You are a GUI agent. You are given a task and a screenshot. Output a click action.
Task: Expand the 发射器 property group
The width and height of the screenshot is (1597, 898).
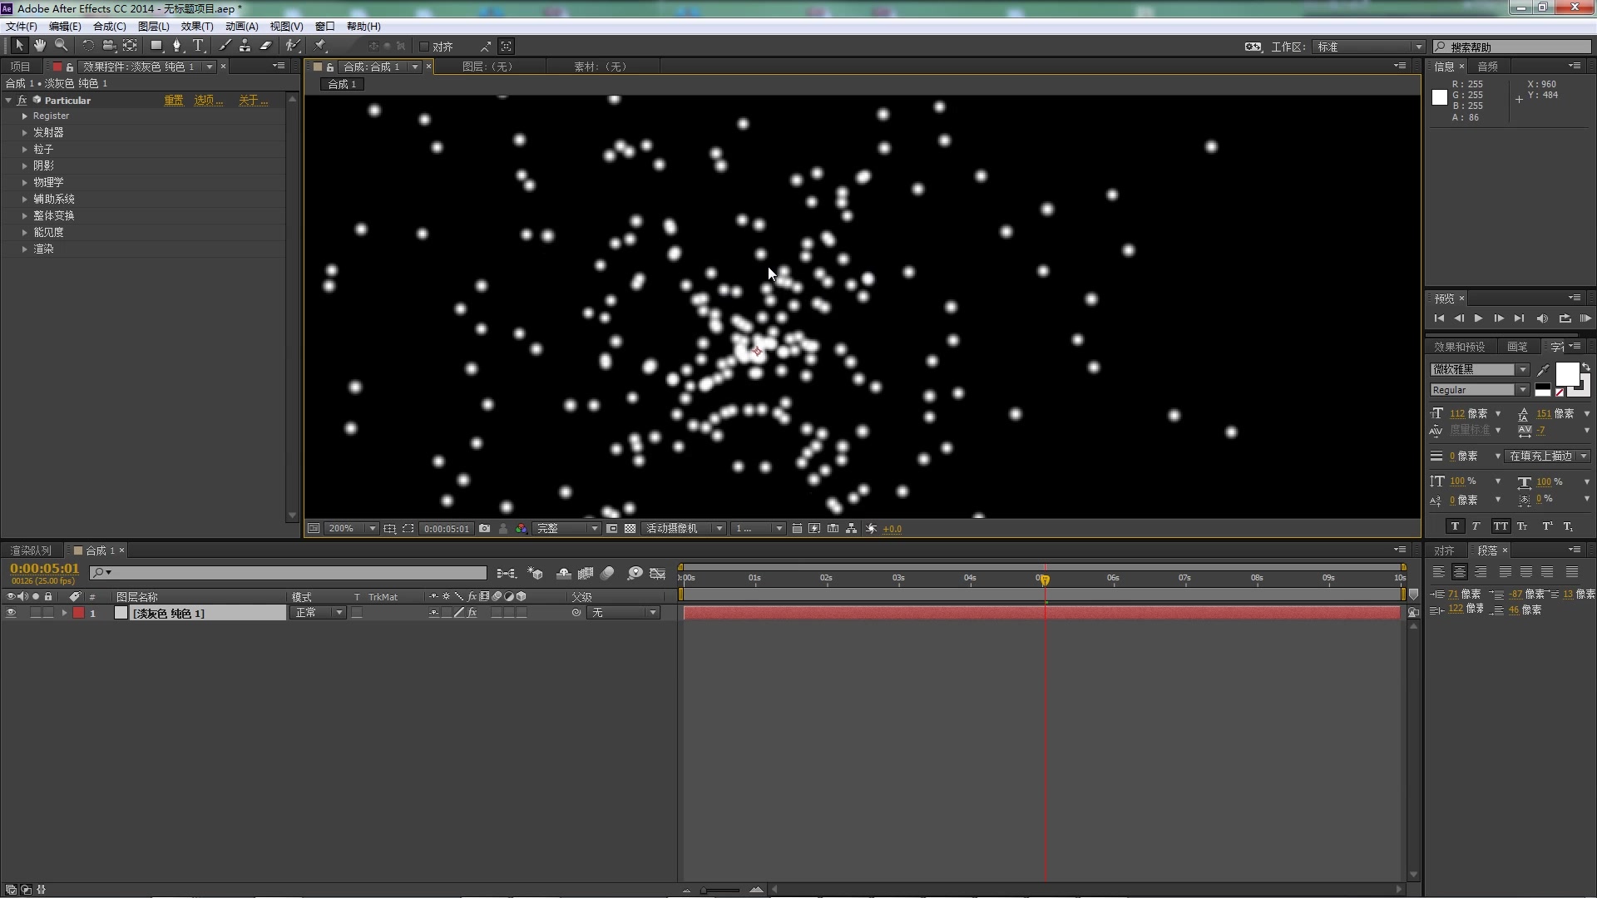coord(24,131)
